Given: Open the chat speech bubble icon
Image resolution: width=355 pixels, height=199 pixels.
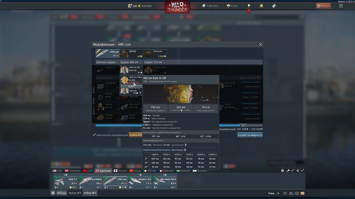Looking at the screenshot, I should click(296, 193).
